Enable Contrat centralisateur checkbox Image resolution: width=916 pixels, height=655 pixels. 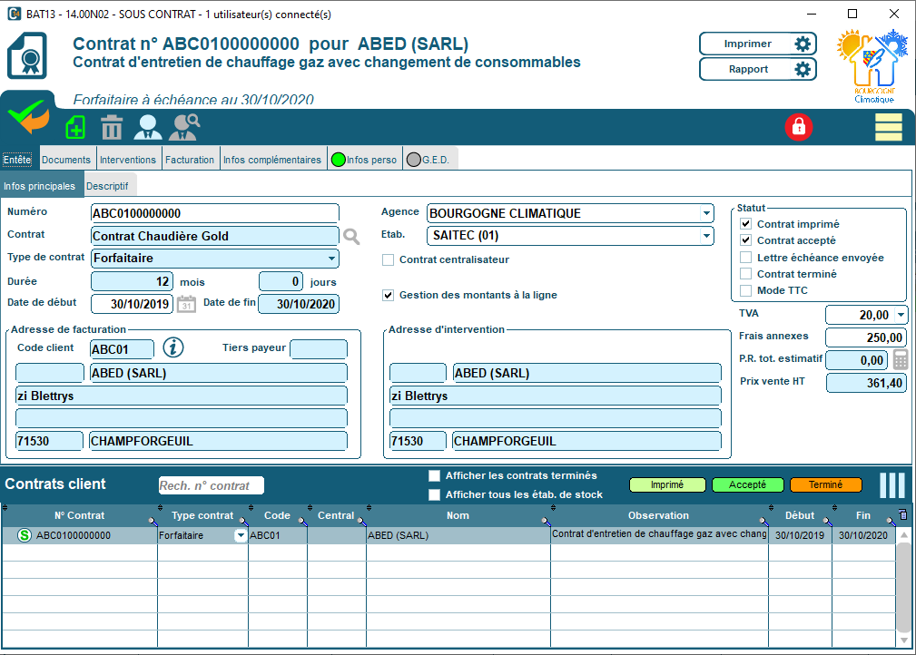[389, 259]
